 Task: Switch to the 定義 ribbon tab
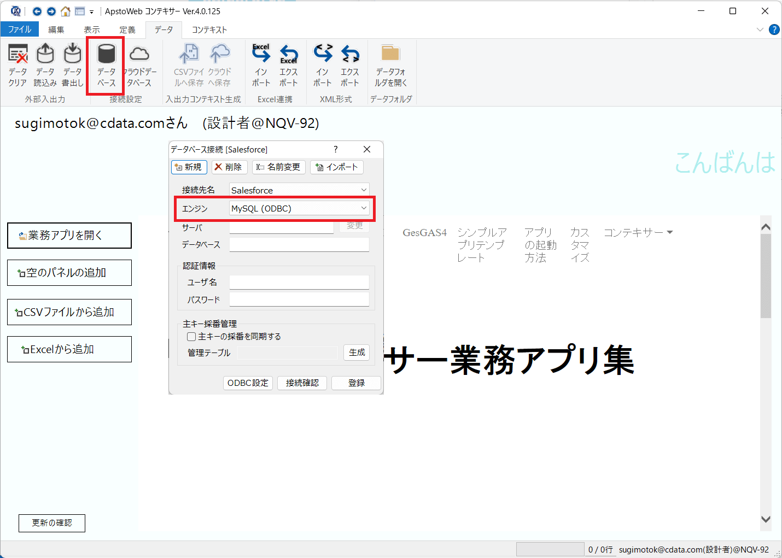point(127,30)
